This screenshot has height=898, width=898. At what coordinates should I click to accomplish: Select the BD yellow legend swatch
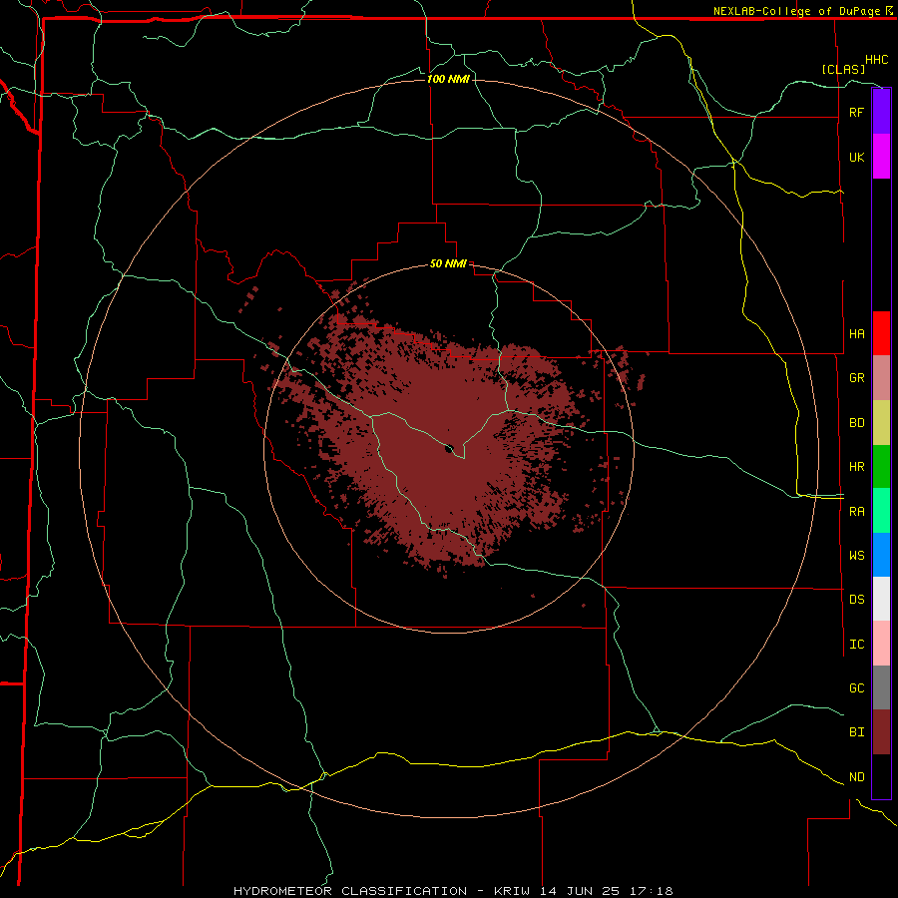pyautogui.click(x=881, y=423)
